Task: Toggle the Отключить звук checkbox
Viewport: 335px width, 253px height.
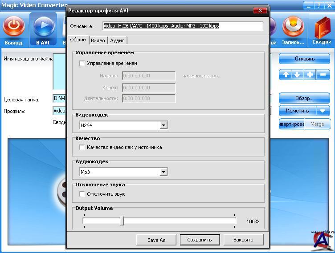Action: click(82, 194)
